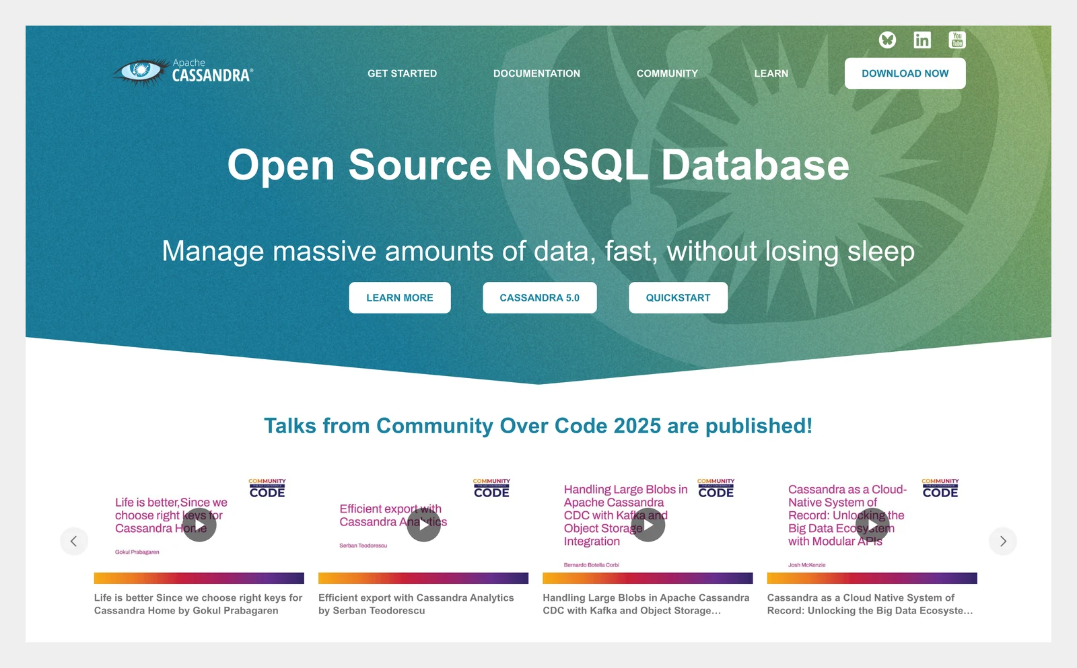Click the tagline "Manage massive amounts of data"
The image size is (1077, 668).
coord(538,252)
